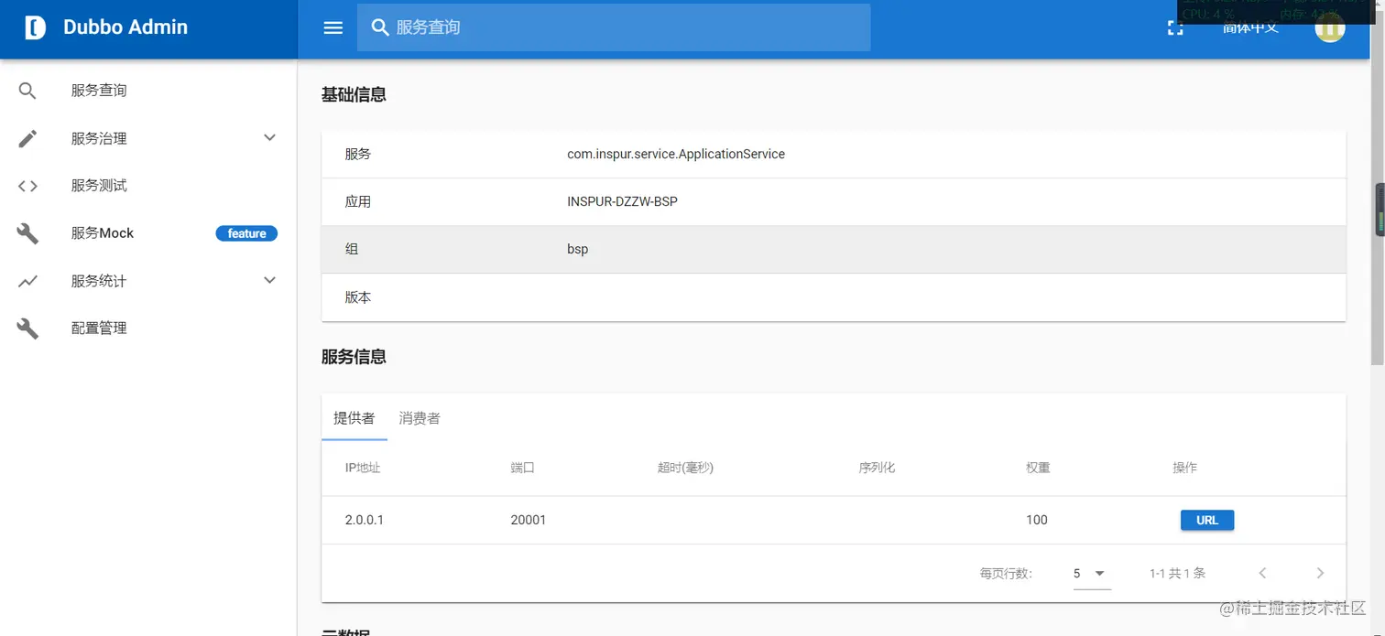The height and width of the screenshot is (636, 1385).
Task: Select the port cell 20001
Action: point(529,520)
